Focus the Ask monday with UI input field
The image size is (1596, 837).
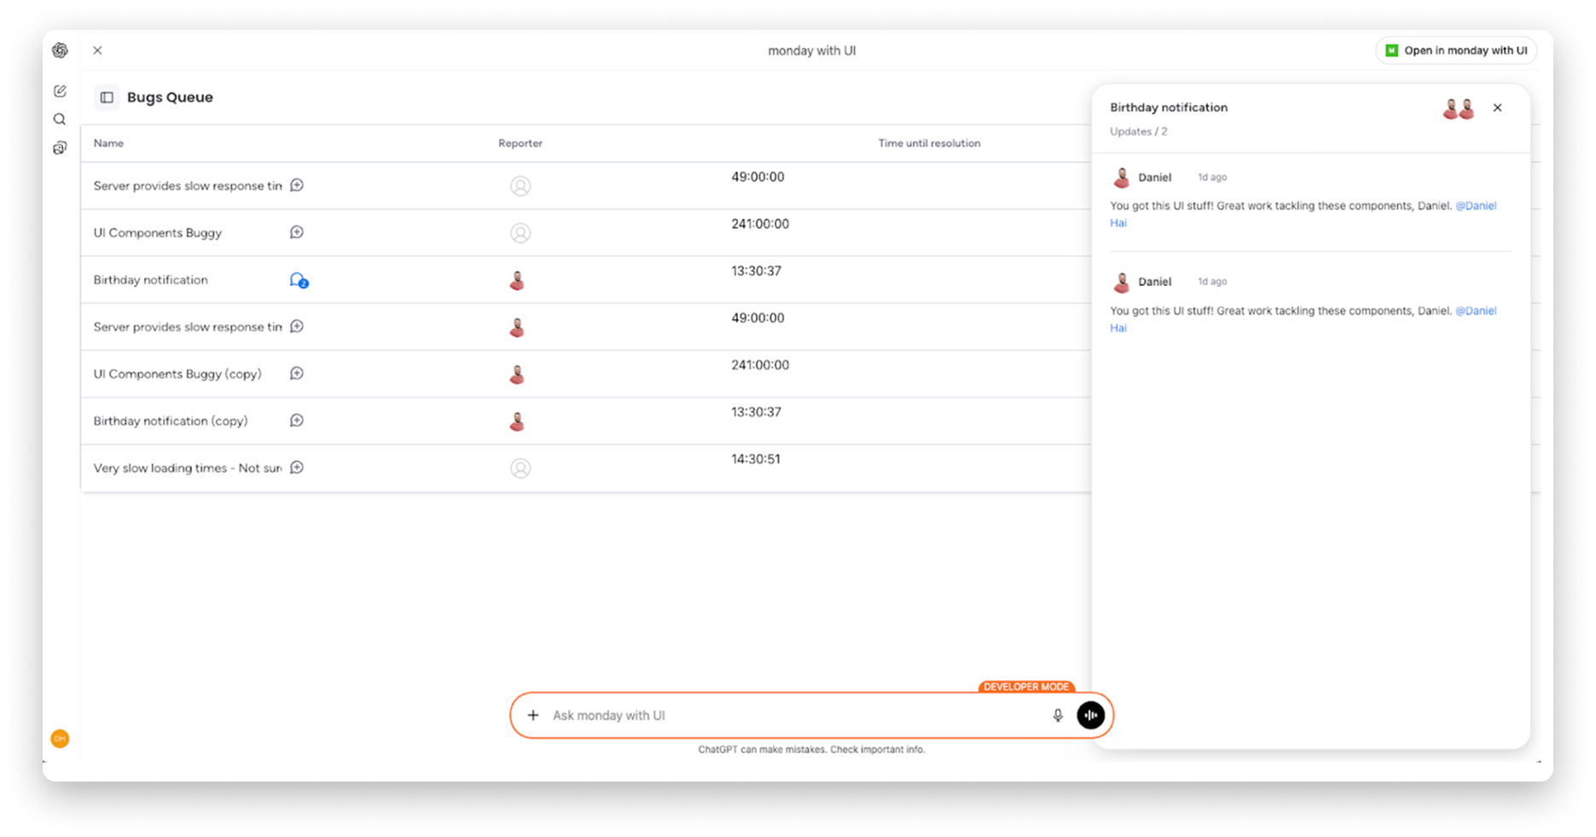click(x=793, y=715)
